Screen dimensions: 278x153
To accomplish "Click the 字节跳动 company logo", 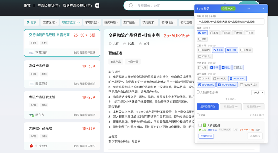I will click(31, 53).
